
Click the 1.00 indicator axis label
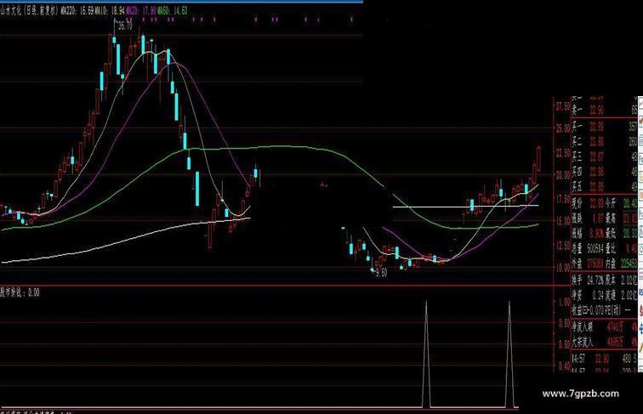565,302
